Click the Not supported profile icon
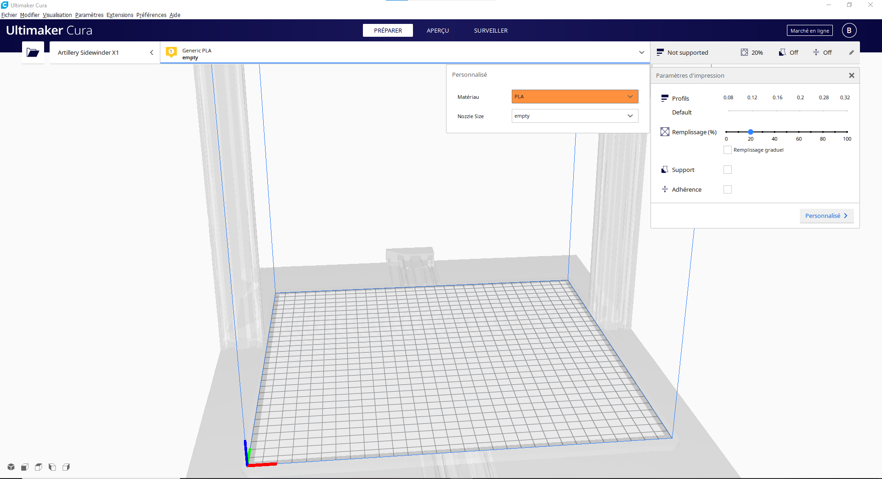The image size is (882, 479). [660, 52]
